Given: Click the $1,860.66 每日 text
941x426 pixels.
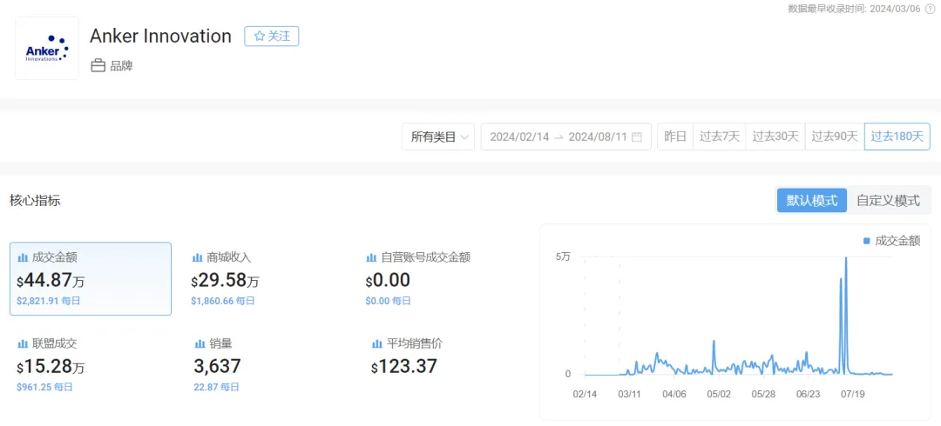Looking at the screenshot, I should 223,301.
